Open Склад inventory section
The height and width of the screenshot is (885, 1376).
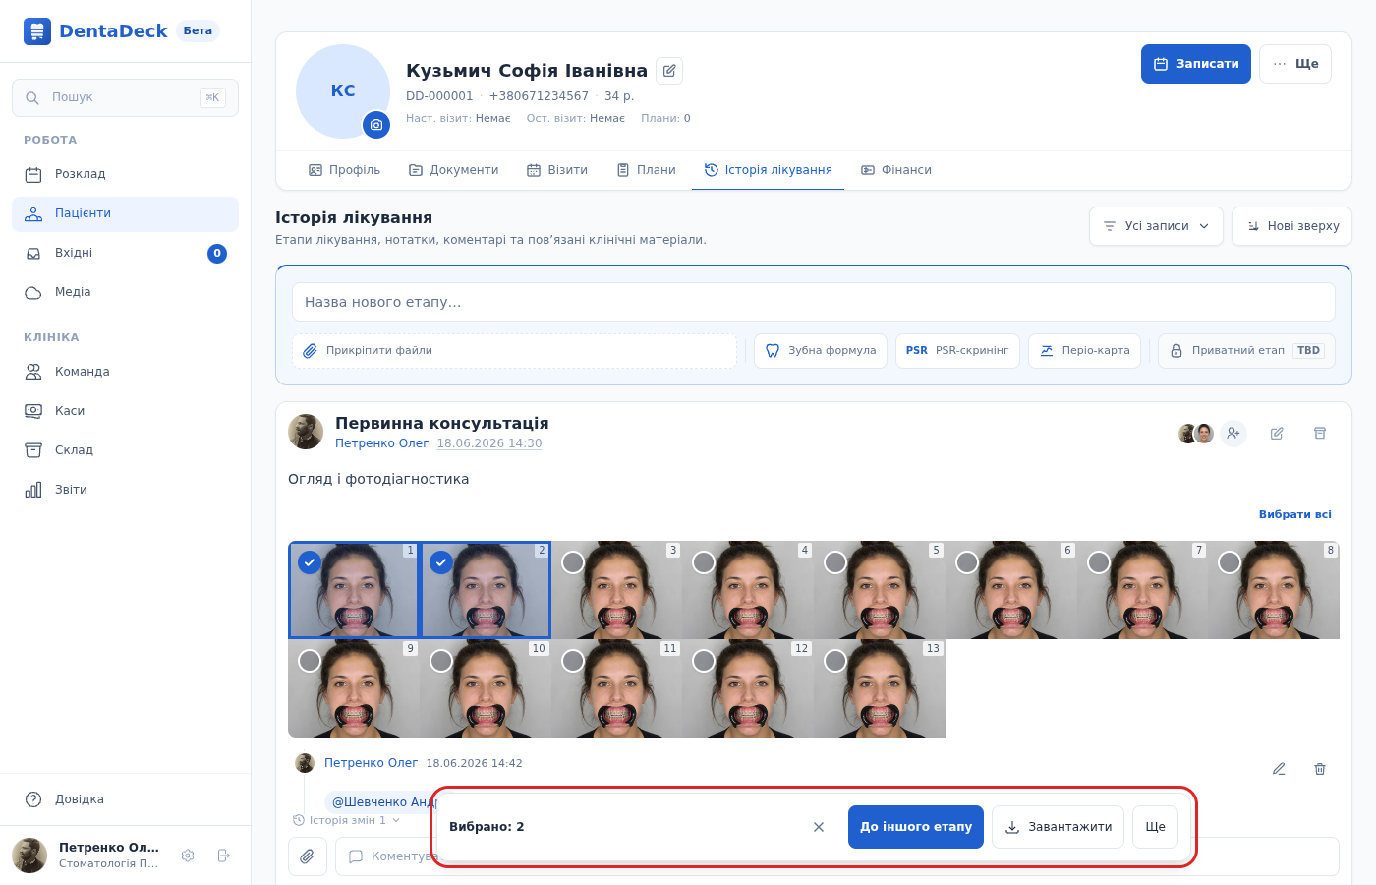click(125, 450)
